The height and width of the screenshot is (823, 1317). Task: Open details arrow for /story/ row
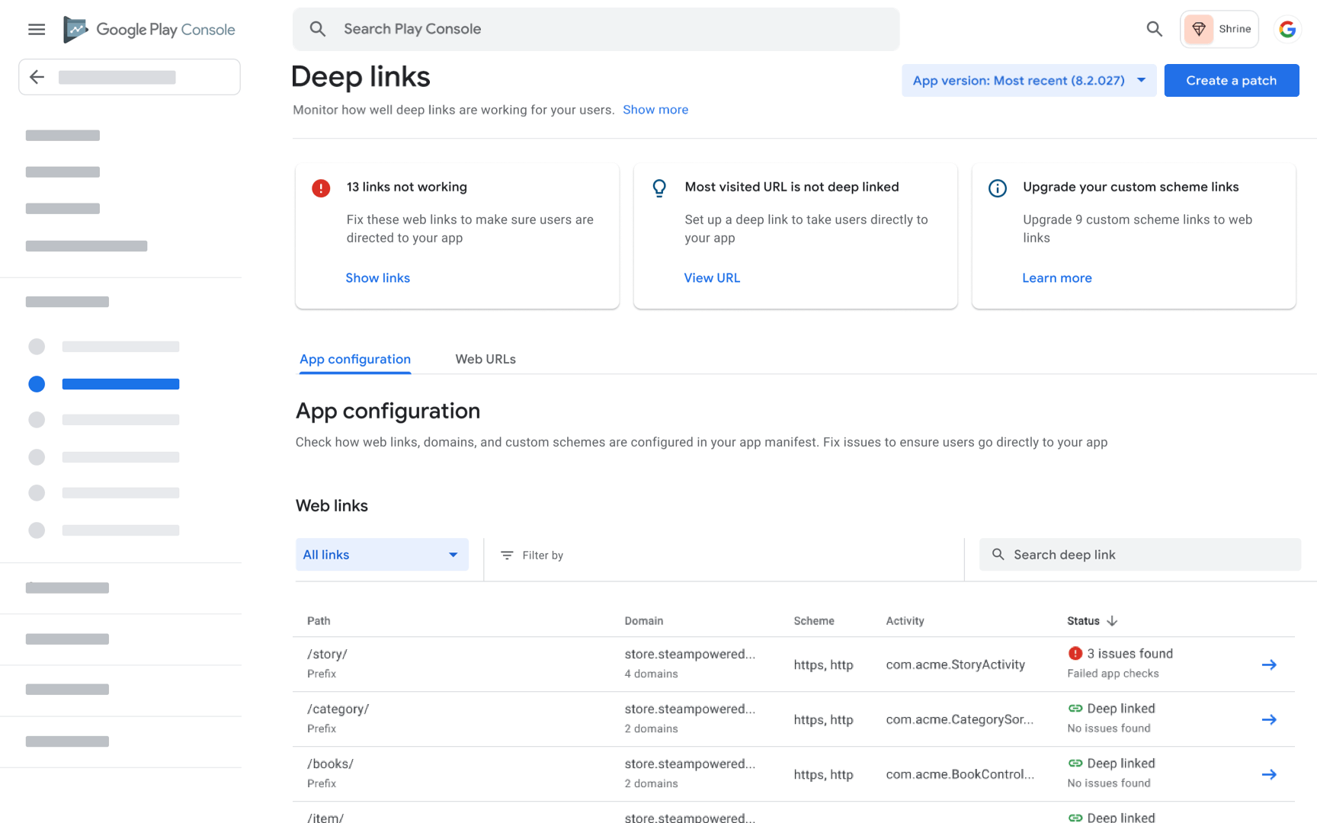(1268, 664)
